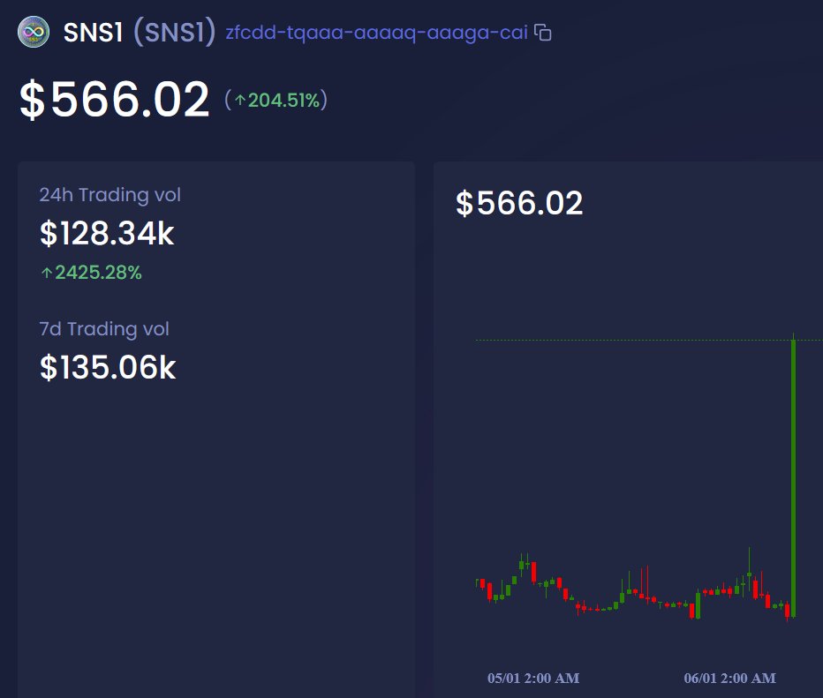Click the 2425.28% volume change value

pos(91,272)
